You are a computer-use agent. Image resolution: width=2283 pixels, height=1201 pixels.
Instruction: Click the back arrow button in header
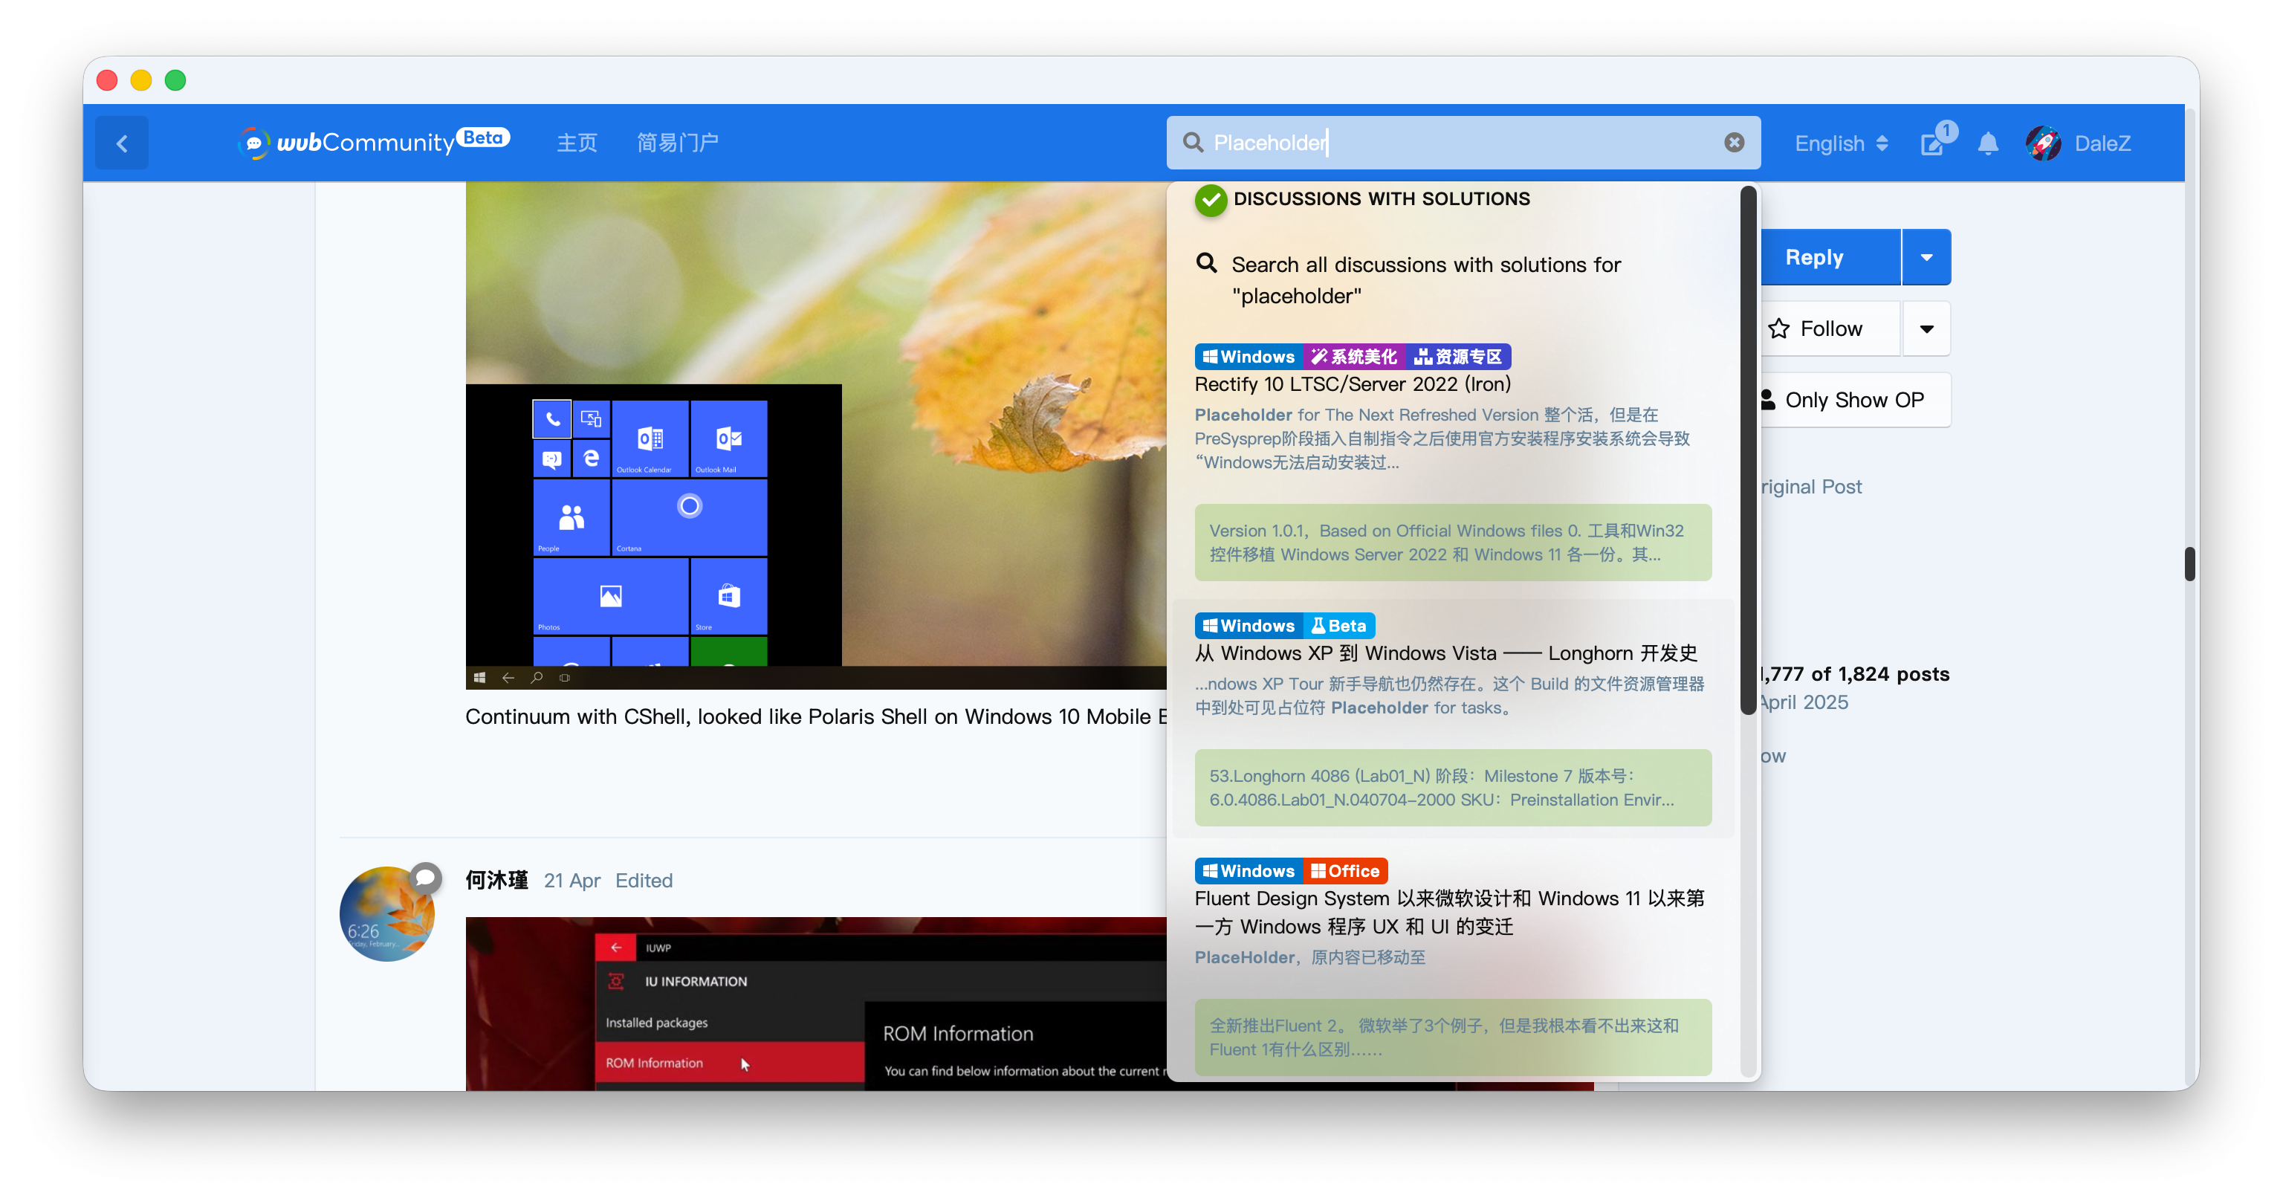[x=123, y=143]
